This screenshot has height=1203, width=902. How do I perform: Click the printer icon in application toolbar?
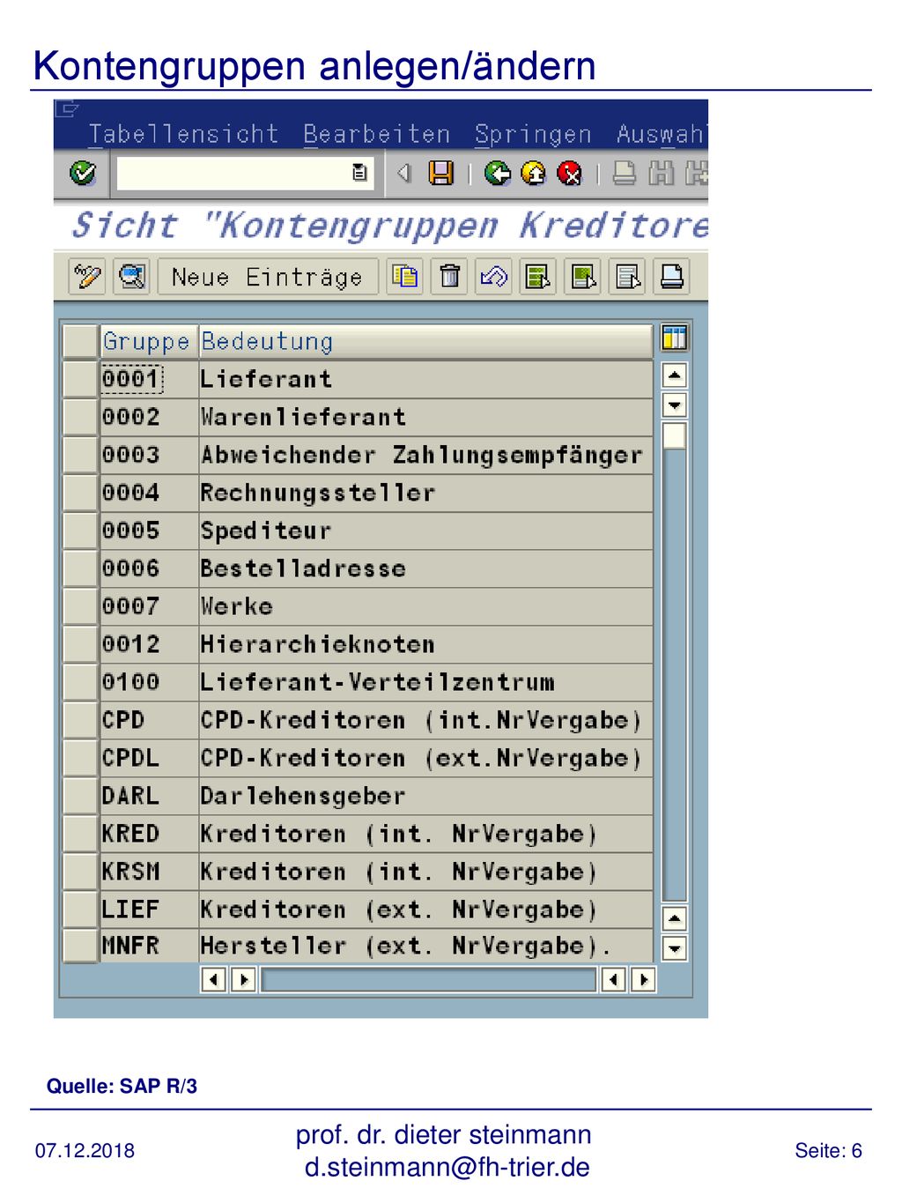click(x=671, y=277)
